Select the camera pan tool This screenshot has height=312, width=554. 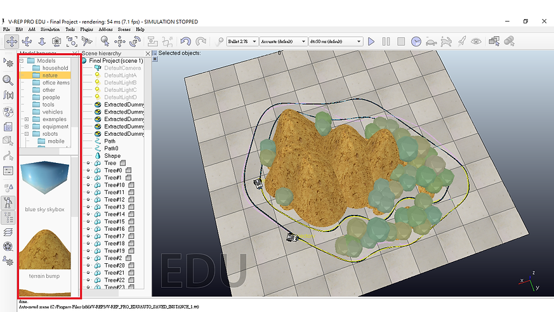pos(11,42)
